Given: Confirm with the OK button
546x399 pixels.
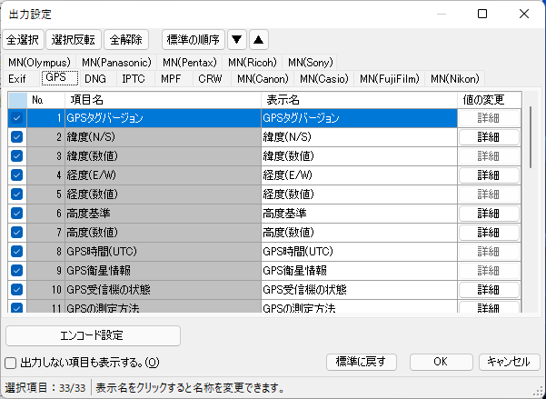Looking at the screenshot, I should pos(440,361).
